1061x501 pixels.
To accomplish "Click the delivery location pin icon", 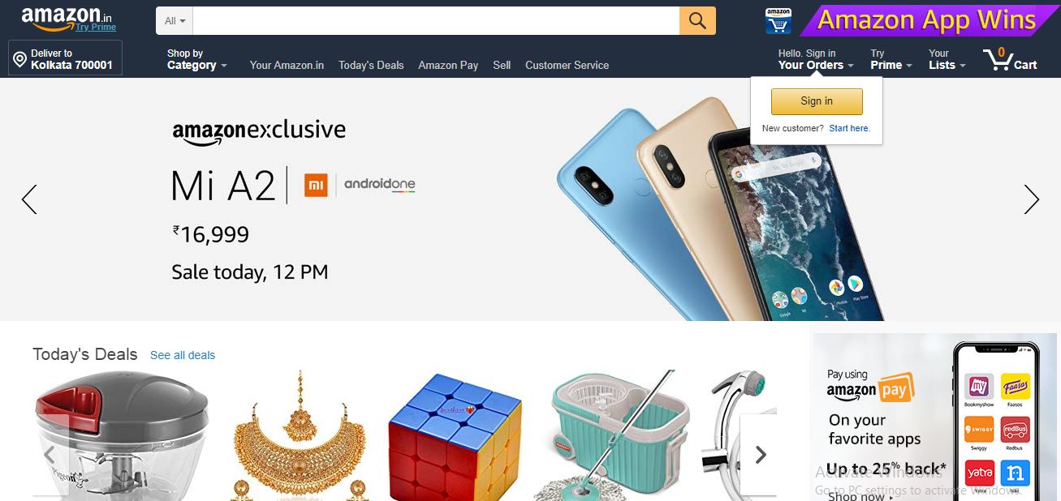I will [19, 59].
